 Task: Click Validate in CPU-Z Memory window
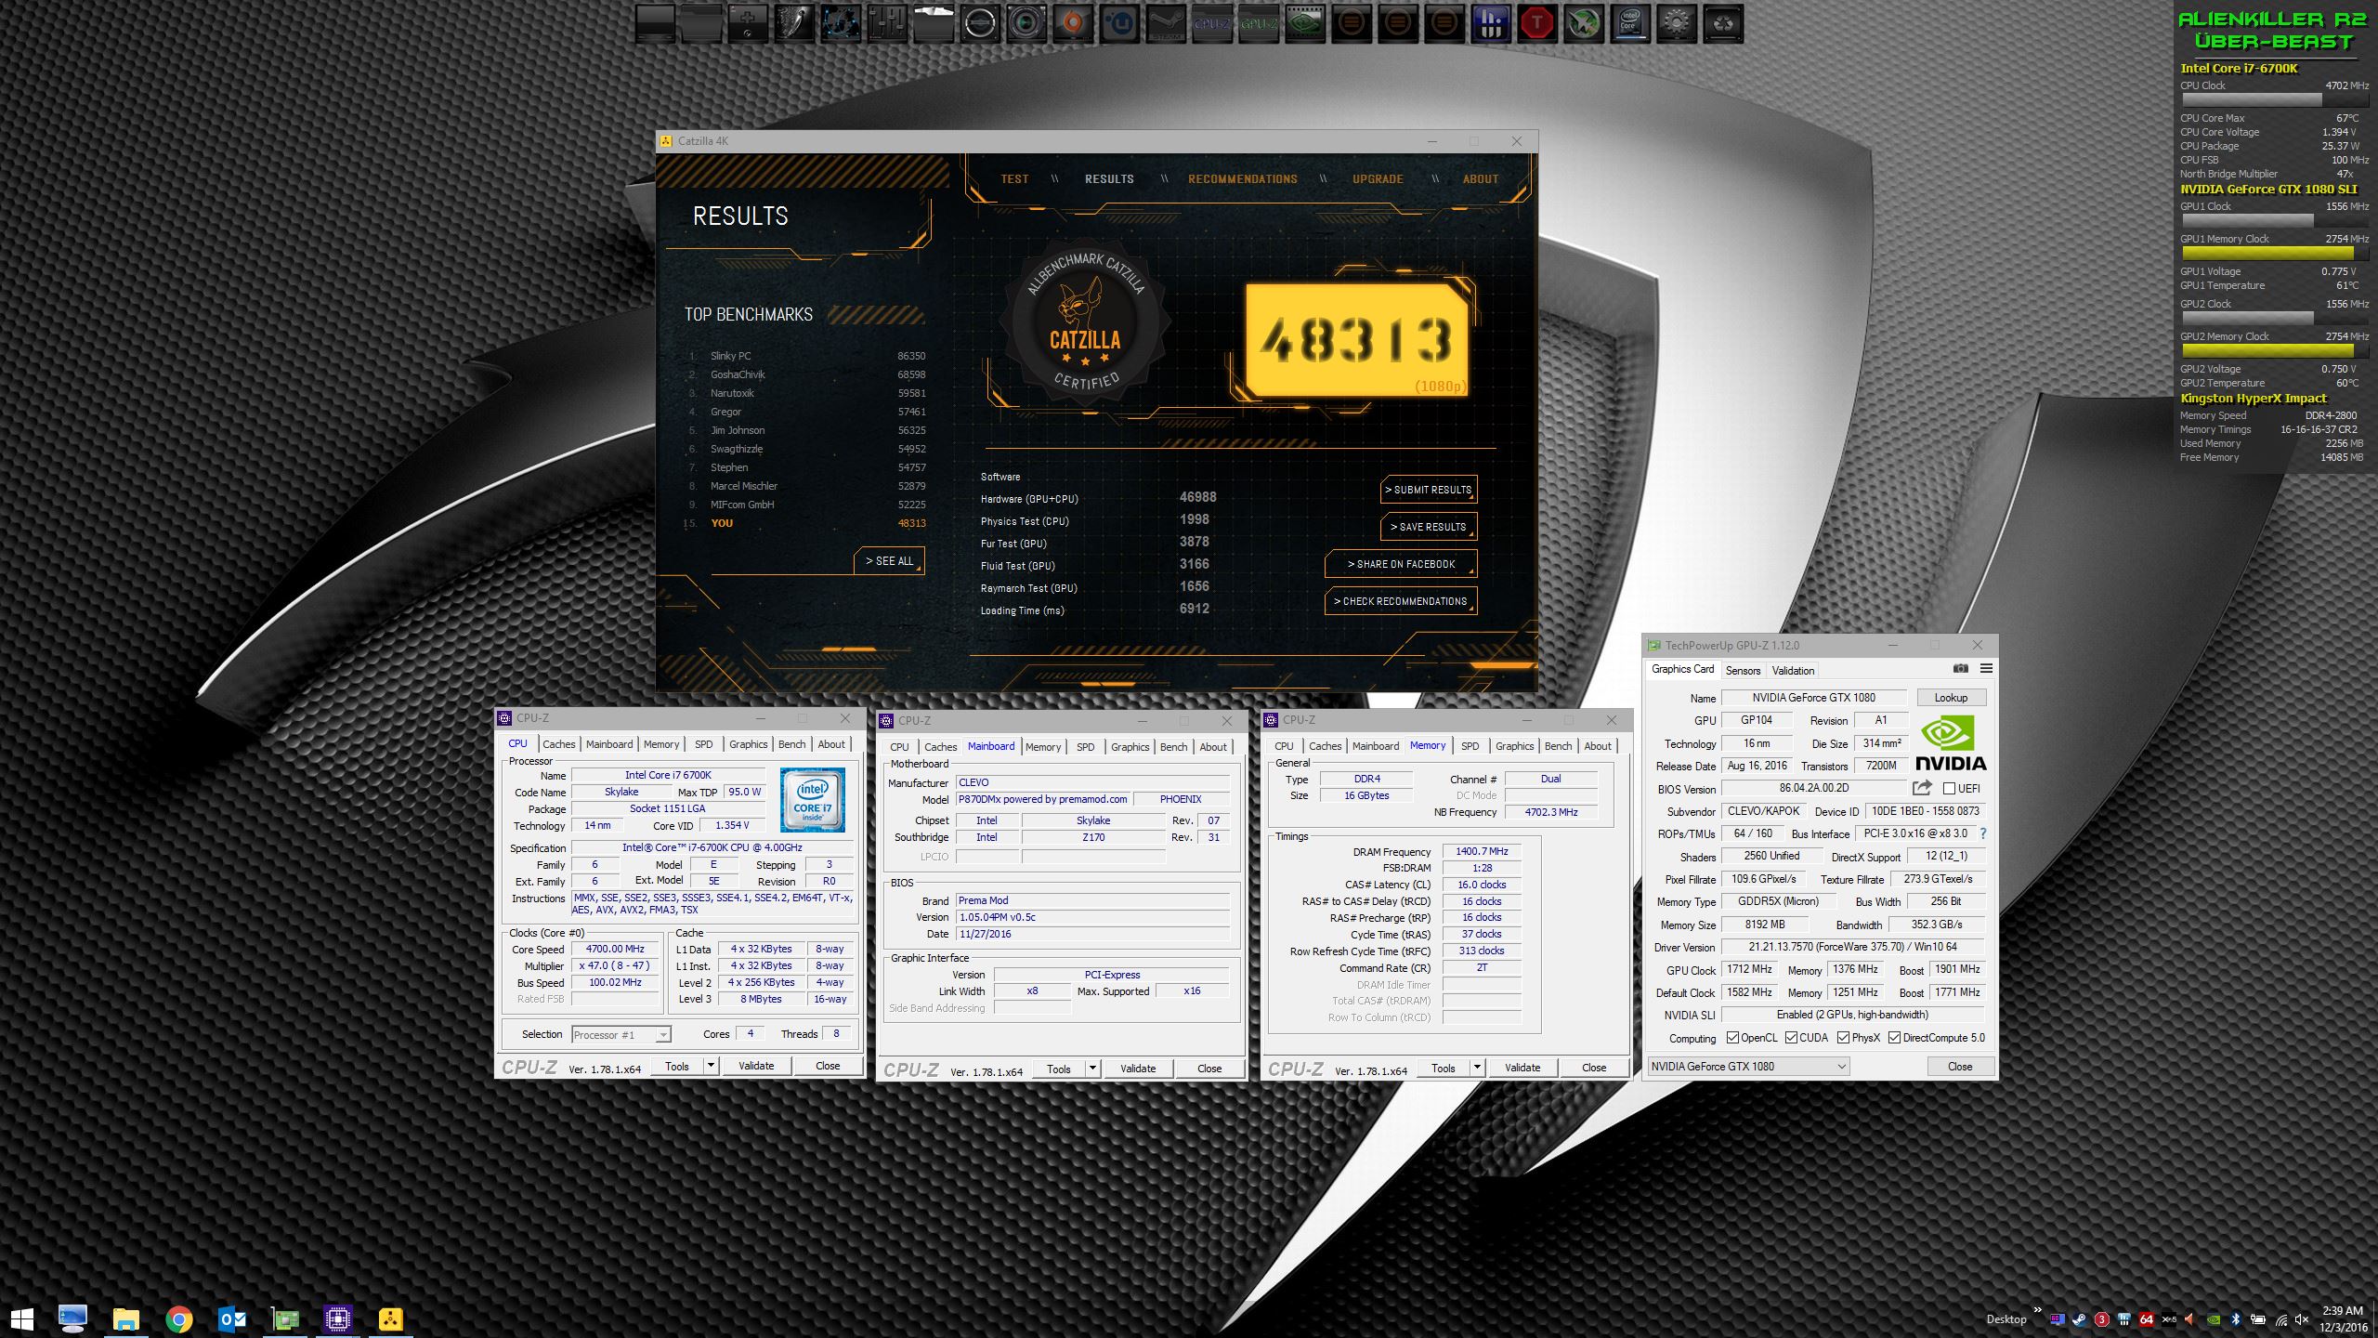[x=1522, y=1068]
